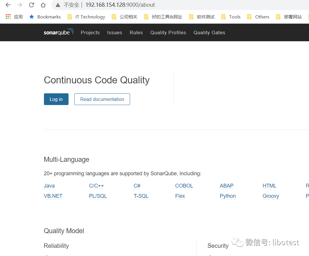Open the browser home page icon
This screenshot has height=256, width=309.
[43, 5]
